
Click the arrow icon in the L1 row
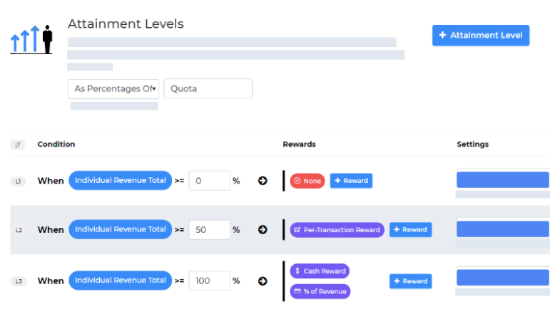(x=262, y=181)
